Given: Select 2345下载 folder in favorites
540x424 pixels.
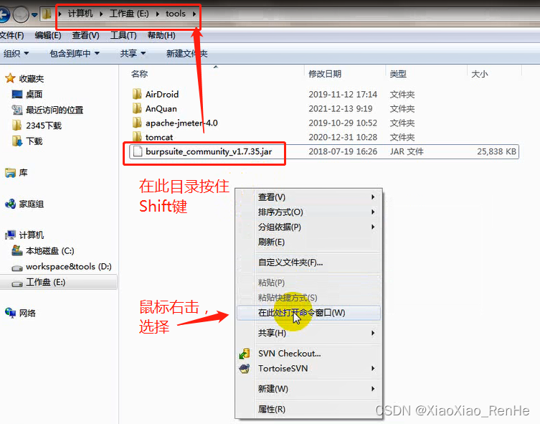Looking at the screenshot, I should coord(44,126).
